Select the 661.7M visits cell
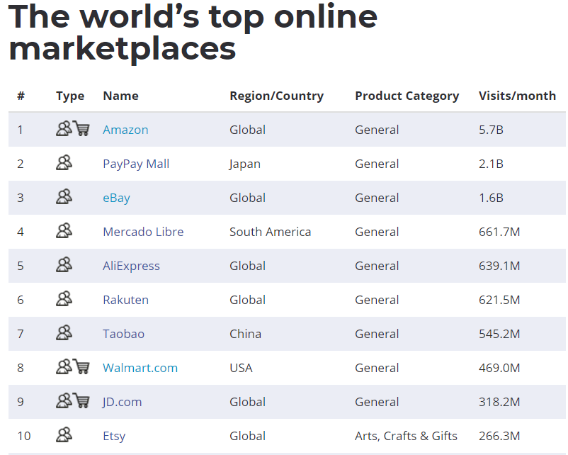Viewport: 568px width, 455px height. 499,232
